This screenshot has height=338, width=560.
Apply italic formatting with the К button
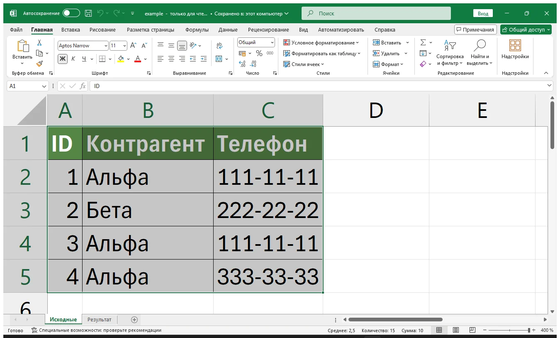(x=73, y=59)
